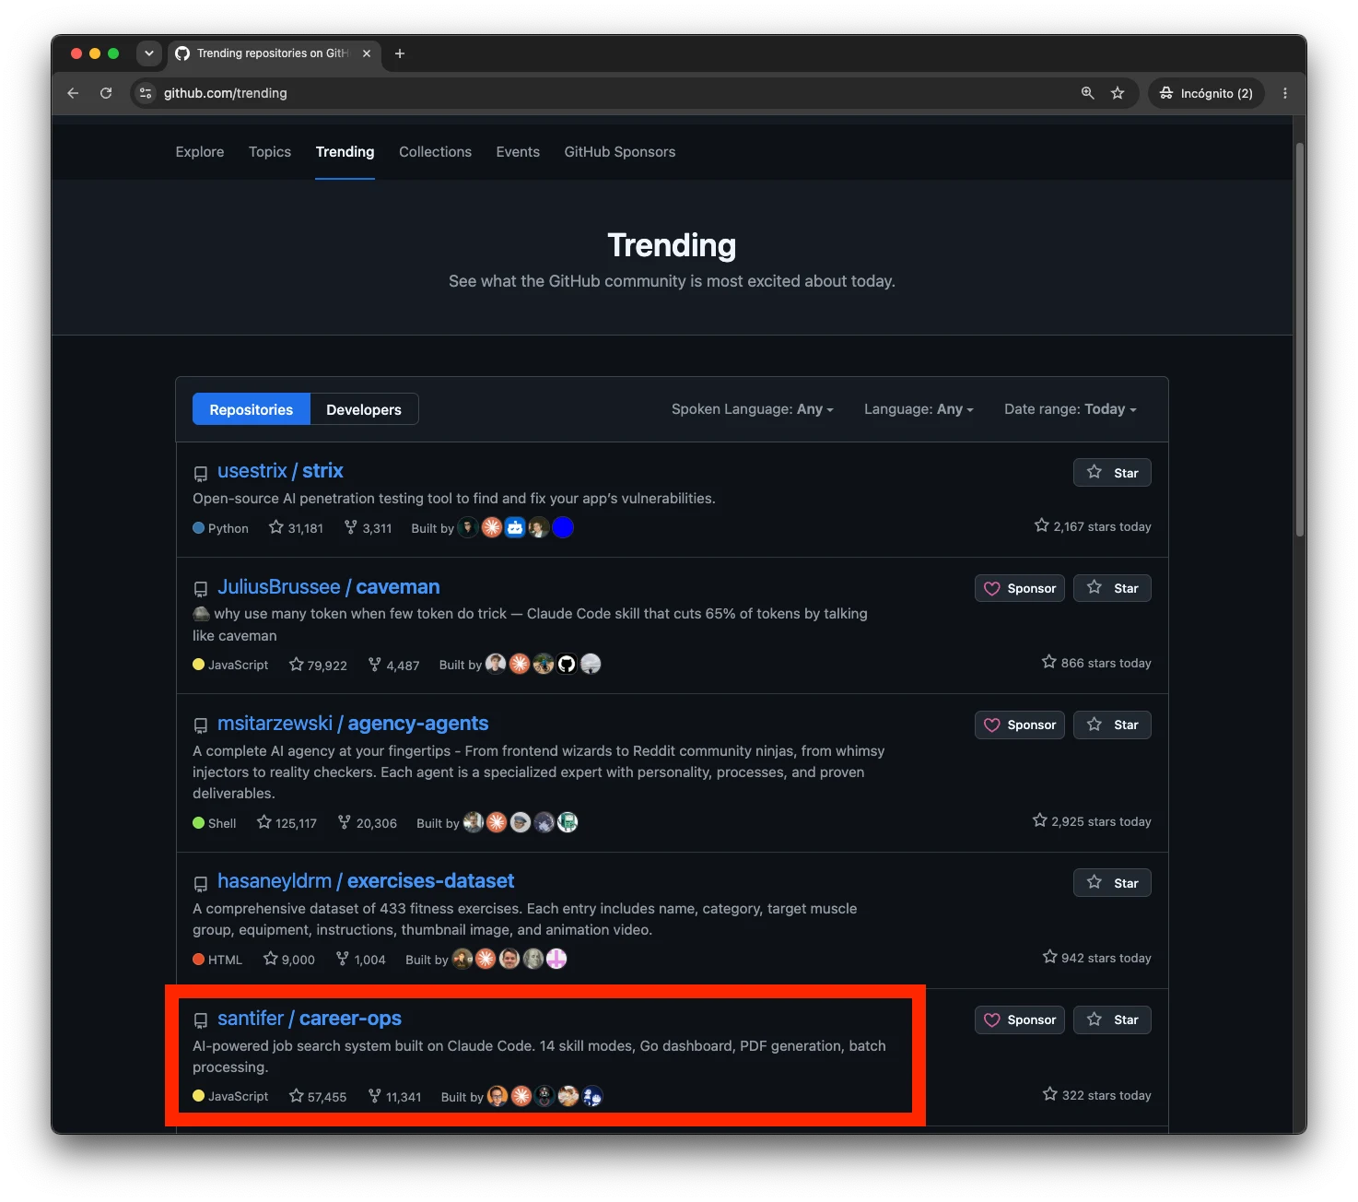Viewport: 1358px width, 1202px height.
Task: Click the repository icon beside hasaneyldrm / exercises-dataset
Action: (x=200, y=884)
